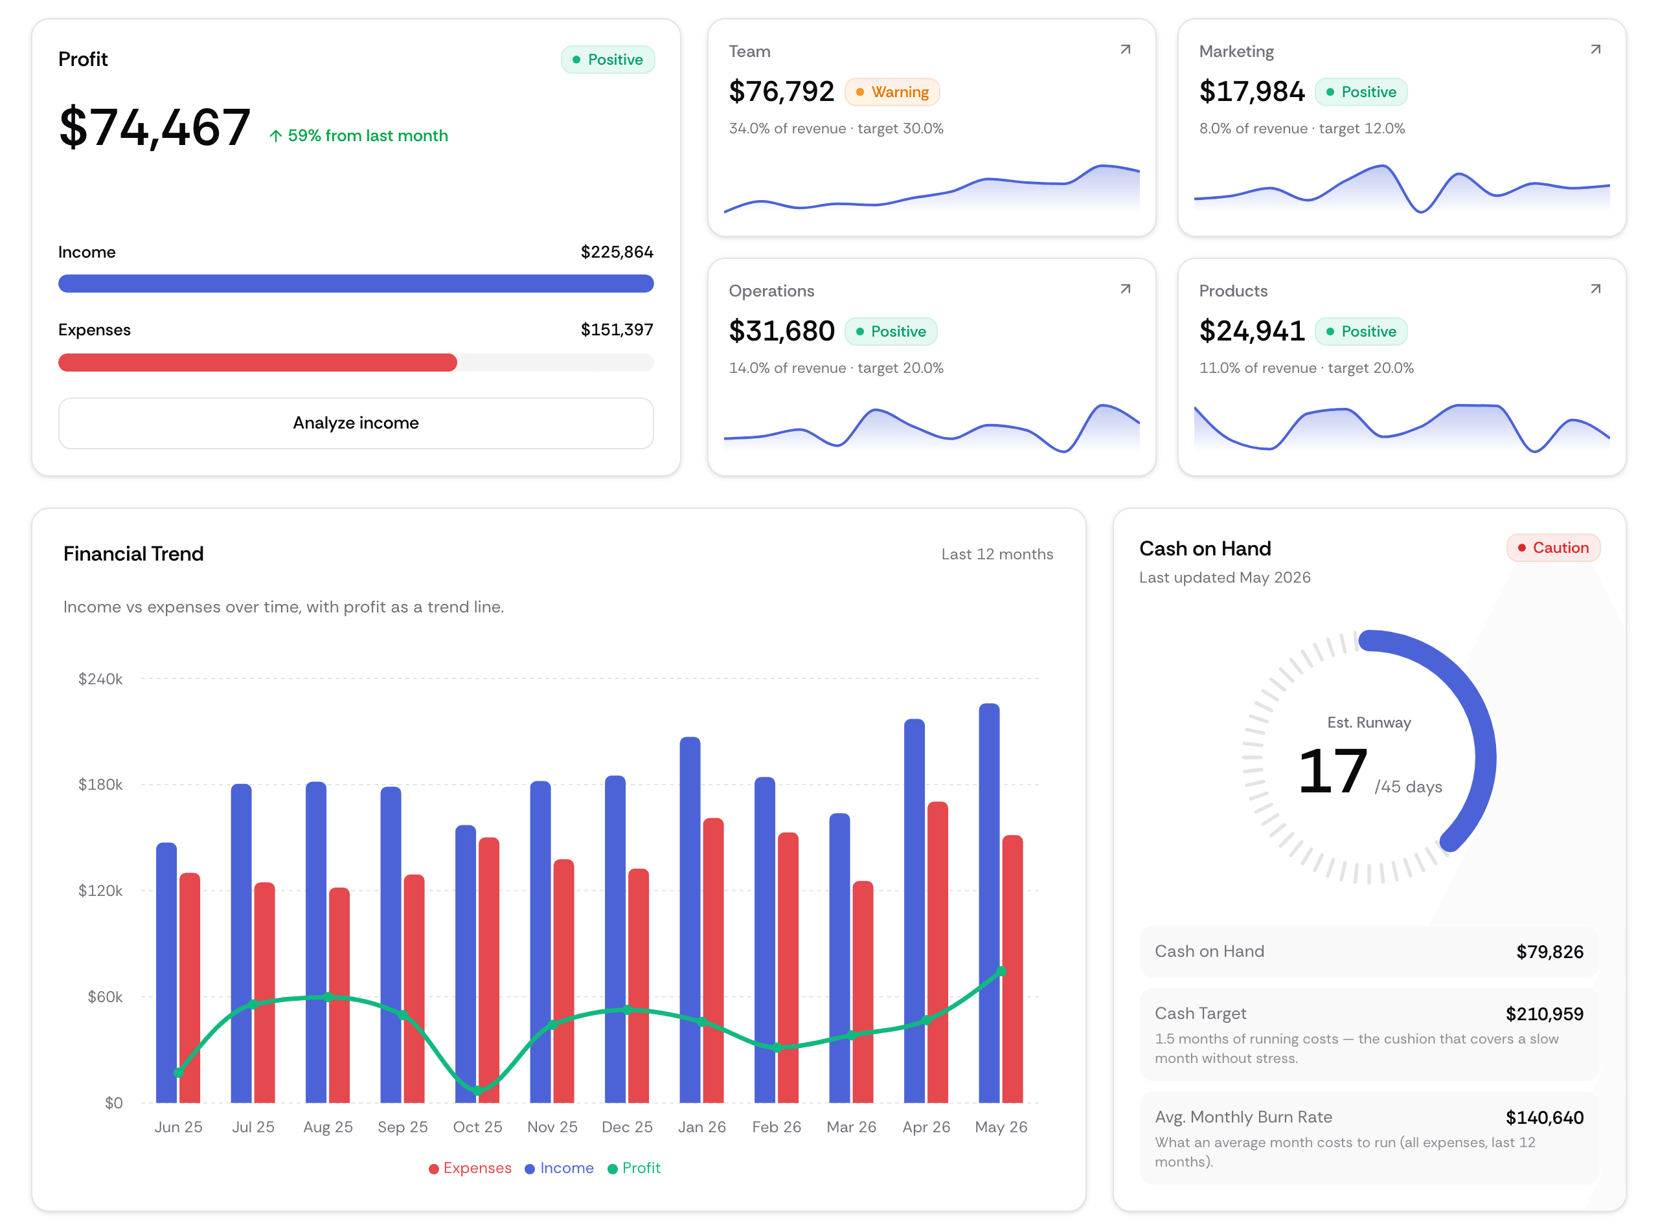Click the 8.0% of revenue target text

pos(1302,128)
